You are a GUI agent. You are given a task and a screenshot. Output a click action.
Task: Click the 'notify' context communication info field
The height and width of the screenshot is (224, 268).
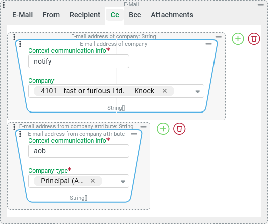click(x=79, y=62)
